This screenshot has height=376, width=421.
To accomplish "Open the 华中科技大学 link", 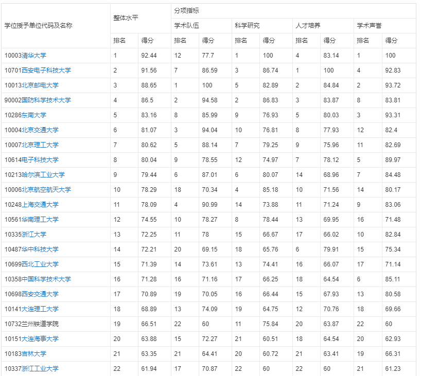I will pos(40,249).
